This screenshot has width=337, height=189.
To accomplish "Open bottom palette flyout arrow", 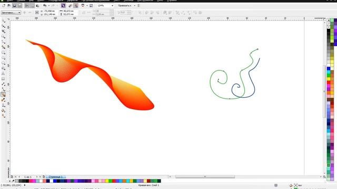I will click(x=9, y=181).
